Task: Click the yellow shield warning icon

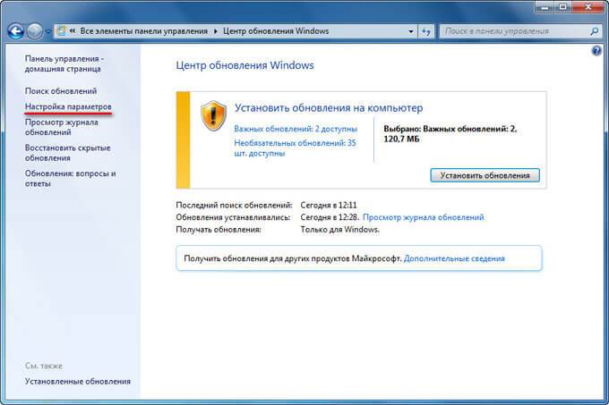Action: click(x=213, y=115)
